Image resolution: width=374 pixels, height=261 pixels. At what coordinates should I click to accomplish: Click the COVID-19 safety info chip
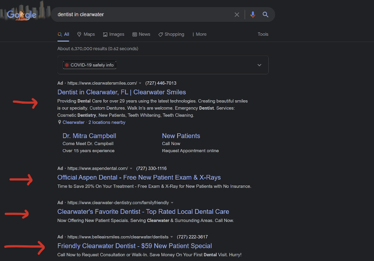89,65
